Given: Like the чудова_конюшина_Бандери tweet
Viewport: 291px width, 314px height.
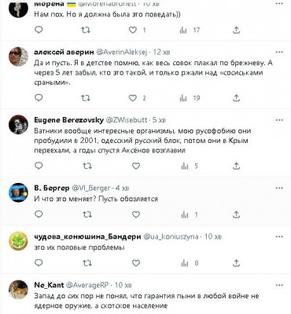Looking at the screenshot, I should (136, 263).
